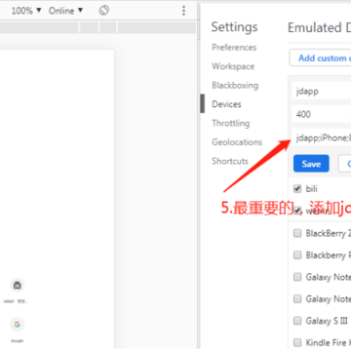Expand the Online throttling dropdown
The image size is (351, 351).
pos(65,11)
